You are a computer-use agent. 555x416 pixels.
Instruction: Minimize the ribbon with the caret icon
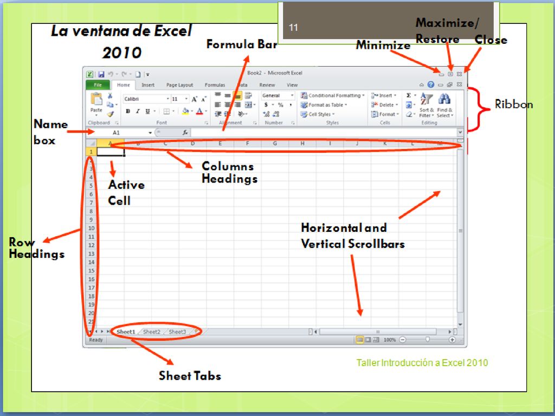tap(421, 85)
